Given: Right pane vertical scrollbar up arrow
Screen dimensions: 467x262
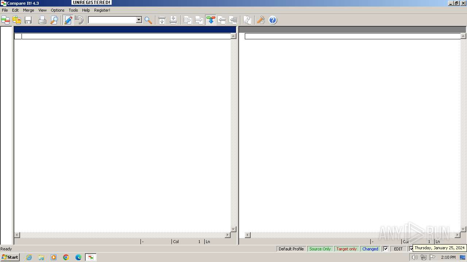Looking at the screenshot, I should pos(463,36).
